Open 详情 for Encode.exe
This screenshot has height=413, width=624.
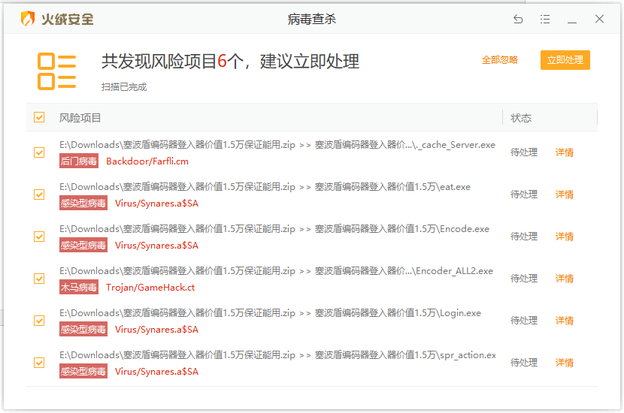point(565,237)
